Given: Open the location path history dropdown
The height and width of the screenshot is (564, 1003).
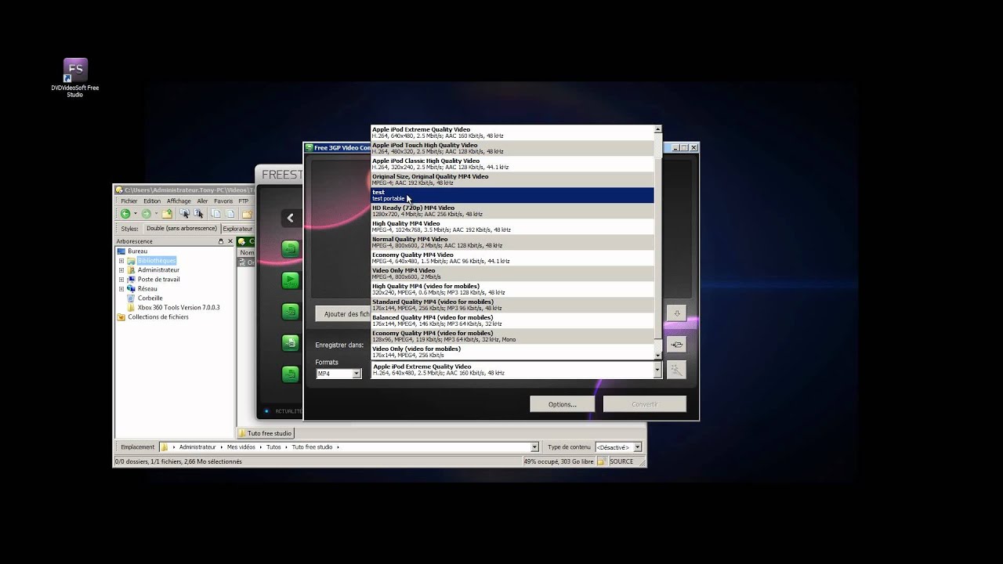Looking at the screenshot, I should click(x=535, y=447).
